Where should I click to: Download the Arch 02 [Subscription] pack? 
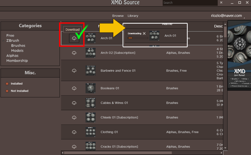pos(74,53)
